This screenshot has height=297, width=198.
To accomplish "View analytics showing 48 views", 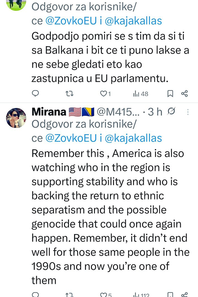I will click(x=140, y=94).
